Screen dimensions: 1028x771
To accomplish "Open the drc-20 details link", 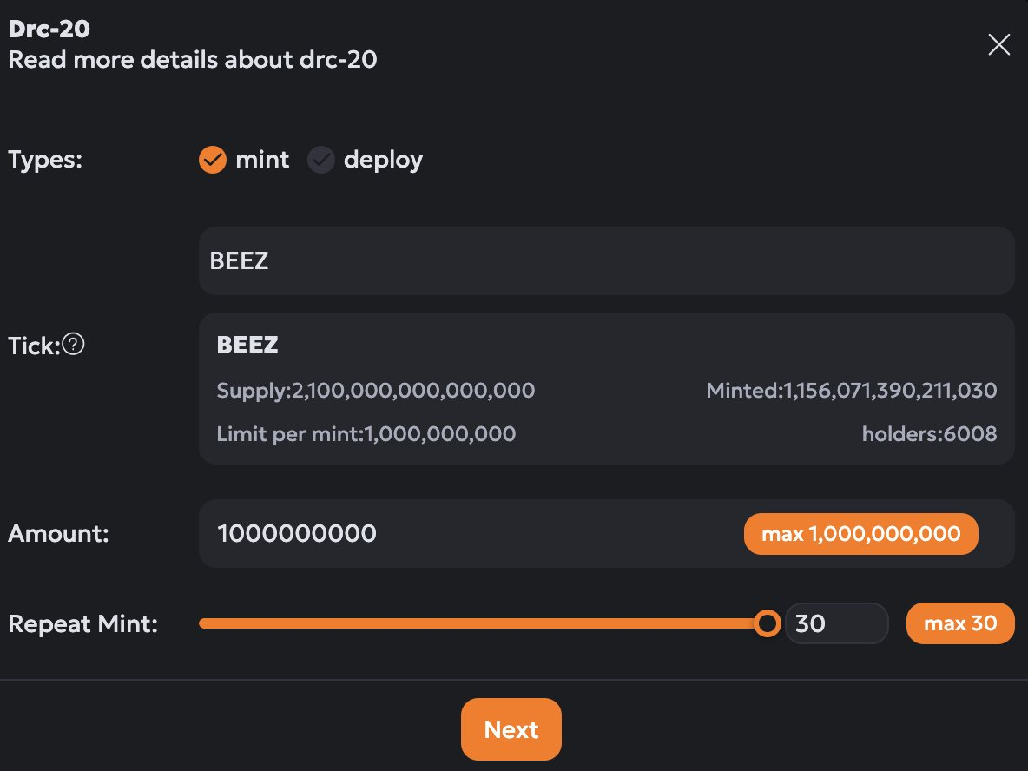I will (x=193, y=60).
